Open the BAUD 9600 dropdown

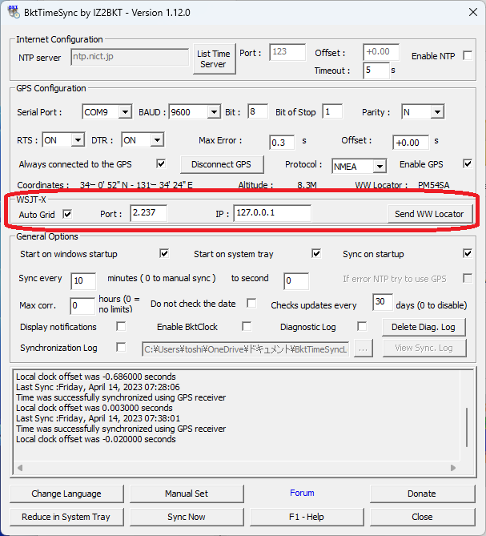[214, 112]
